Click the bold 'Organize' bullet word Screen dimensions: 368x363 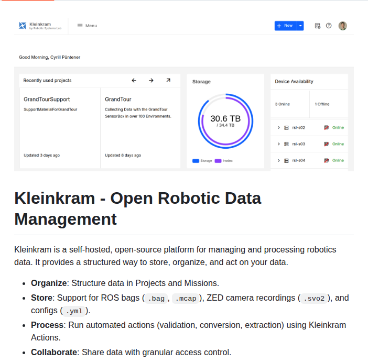coord(49,283)
